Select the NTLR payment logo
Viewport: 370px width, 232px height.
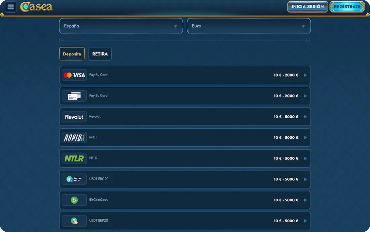pos(74,158)
